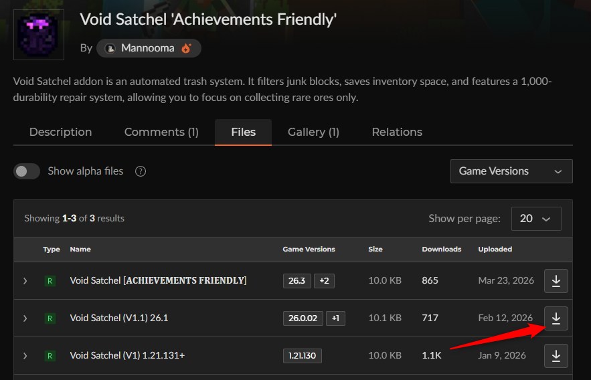Click the 26.3 game version tag
Viewport: 591px width, 380px height.
pos(297,280)
